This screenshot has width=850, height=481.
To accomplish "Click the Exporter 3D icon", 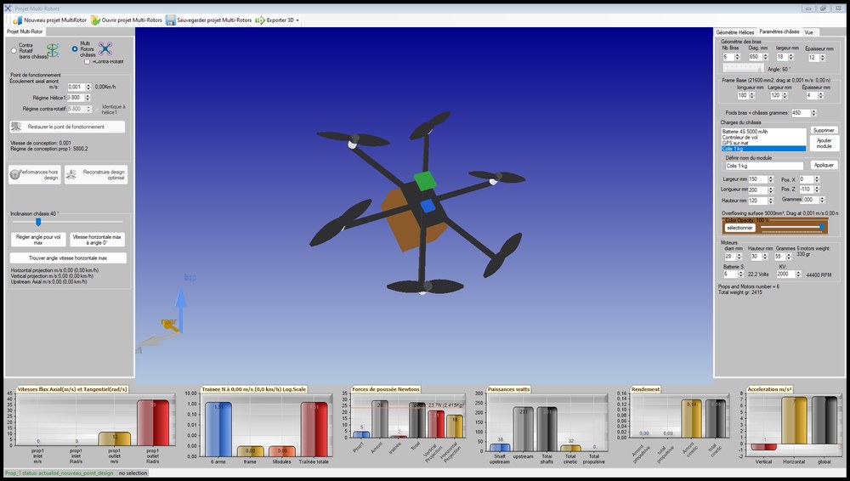I will [x=259, y=20].
